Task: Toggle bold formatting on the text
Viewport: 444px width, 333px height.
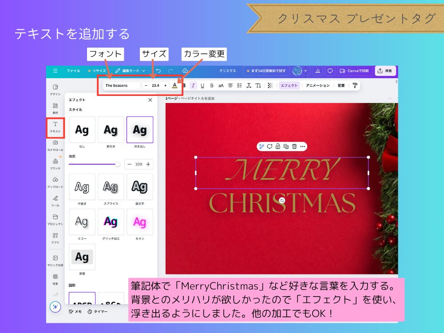Action: click(184, 85)
